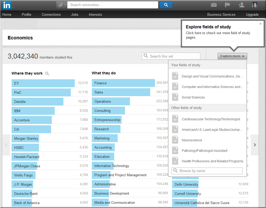Focus the Search universities field
The image size is (266, 208).
click(113, 5)
